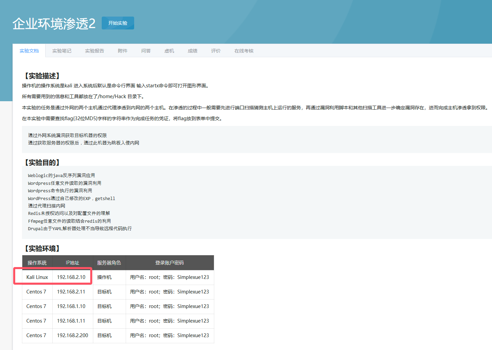Image resolution: width=492 pixels, height=350 pixels.
Task: Click the line Redis未授权访问以及对配置文件的理解
Action: pyautogui.click(x=69, y=213)
